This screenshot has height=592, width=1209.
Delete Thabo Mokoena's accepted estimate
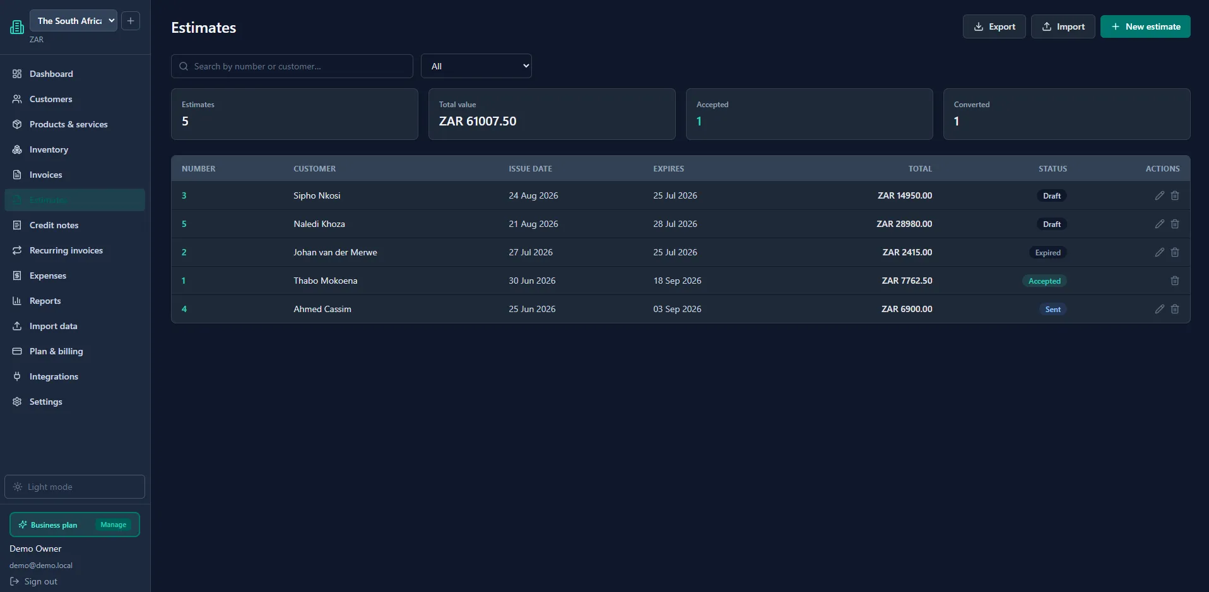pyautogui.click(x=1175, y=281)
